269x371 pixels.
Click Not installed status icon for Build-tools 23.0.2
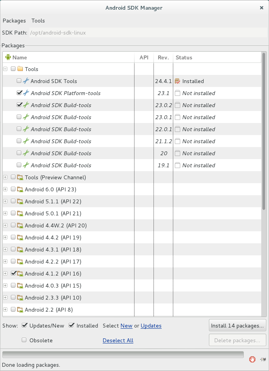pos(178,105)
